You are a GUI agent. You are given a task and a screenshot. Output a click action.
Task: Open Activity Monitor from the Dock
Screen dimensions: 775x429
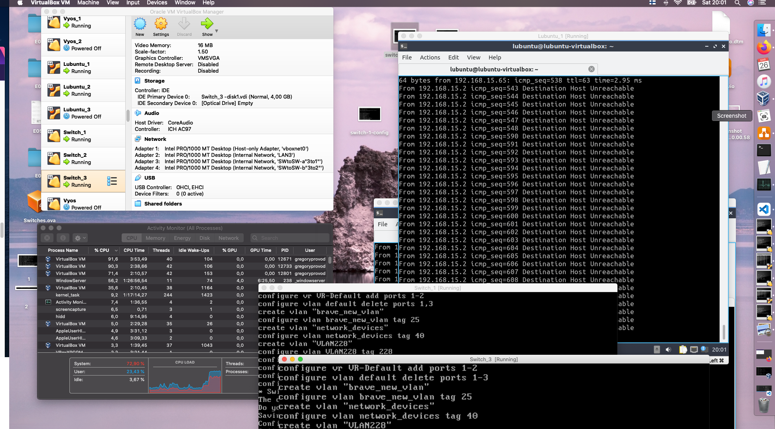[x=764, y=184]
